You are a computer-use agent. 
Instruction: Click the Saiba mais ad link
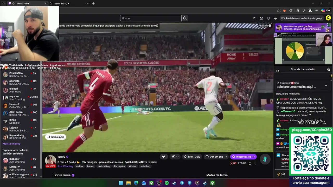(x=56, y=137)
